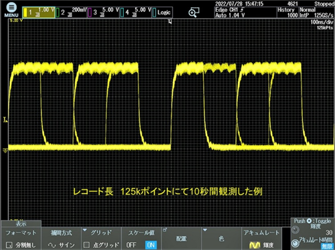Image resolution: width=335 pixels, height=250 pixels.
Task: Click the Auto 1.04 V trigger level
Action: (230, 15)
